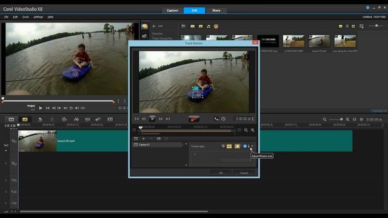Switch to the Capture tab
Viewport: 388px width, 218px height.
click(x=172, y=10)
